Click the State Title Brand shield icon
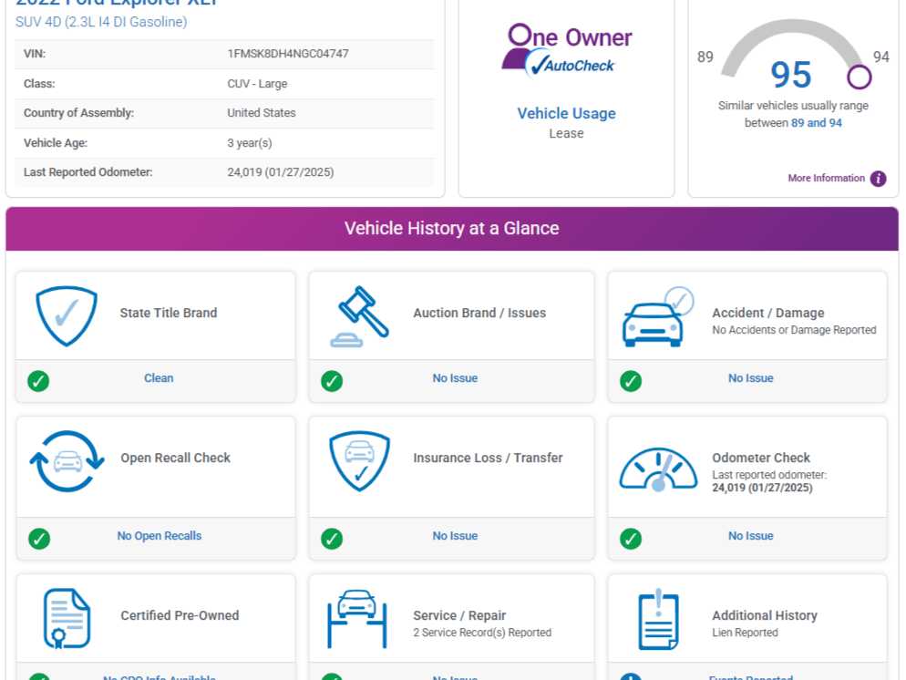Viewport: 906px width, 680px height. pyautogui.click(x=67, y=316)
